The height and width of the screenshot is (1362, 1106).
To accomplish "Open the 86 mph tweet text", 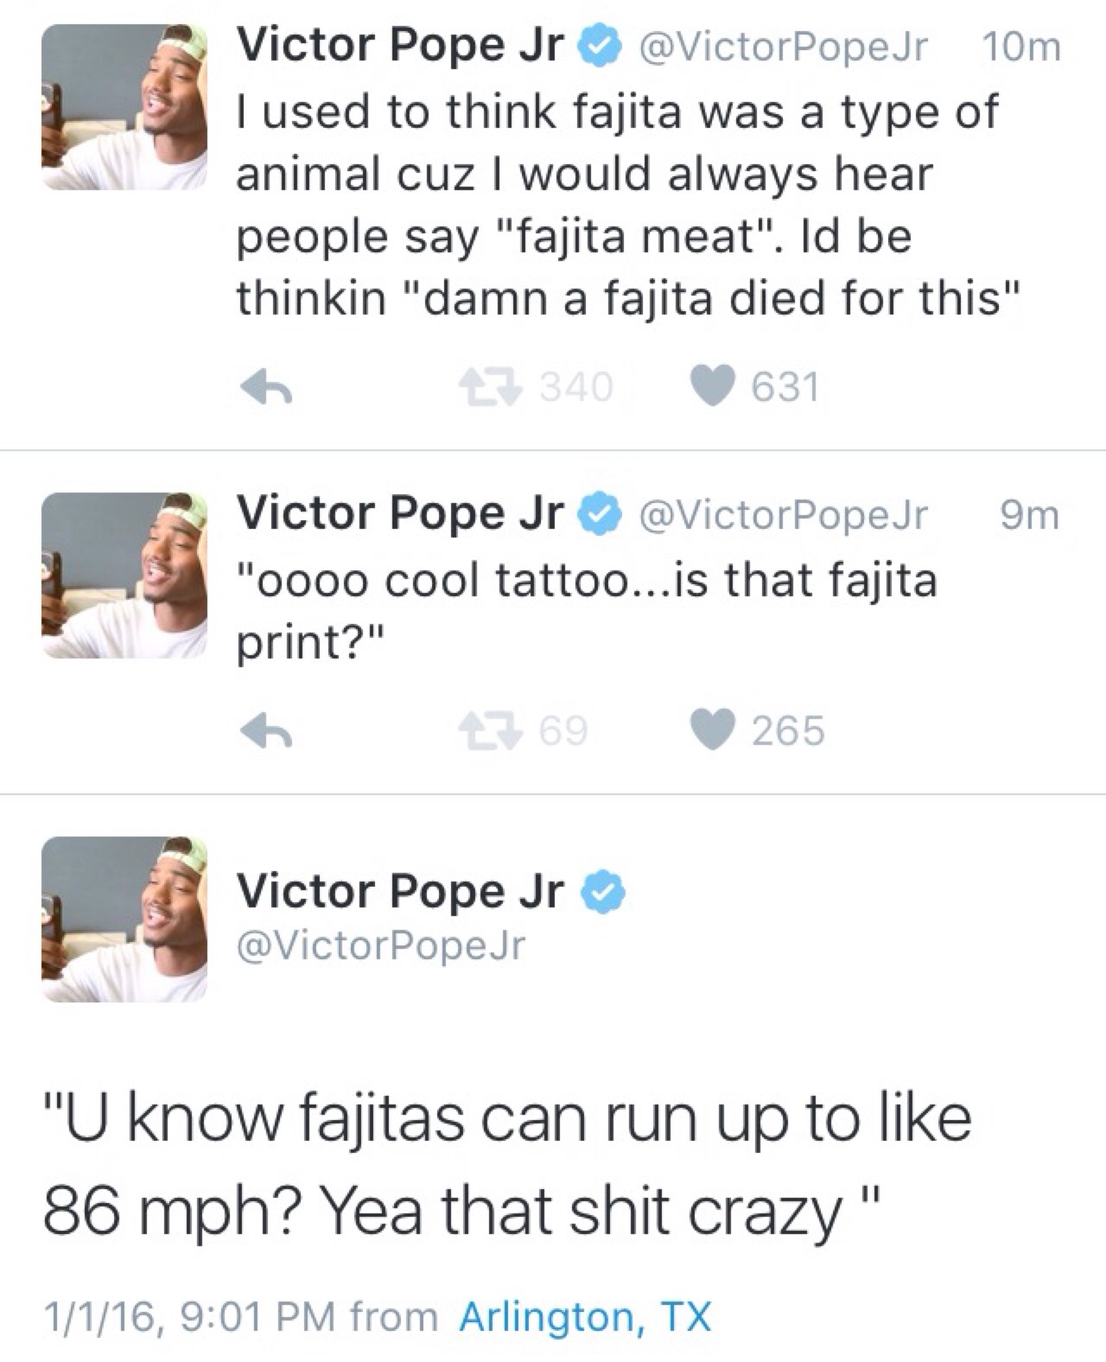I will tap(507, 1164).
